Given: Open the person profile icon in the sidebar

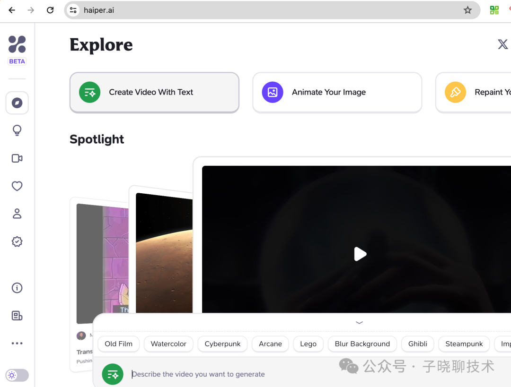Looking at the screenshot, I should [x=17, y=214].
